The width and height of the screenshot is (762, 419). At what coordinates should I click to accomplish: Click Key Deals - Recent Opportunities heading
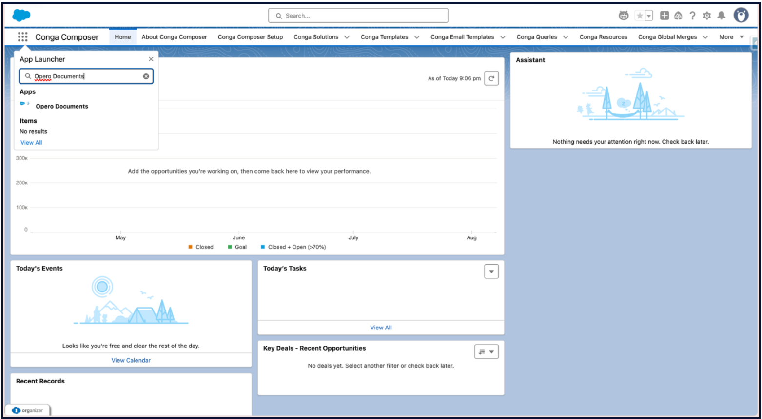pyautogui.click(x=314, y=348)
